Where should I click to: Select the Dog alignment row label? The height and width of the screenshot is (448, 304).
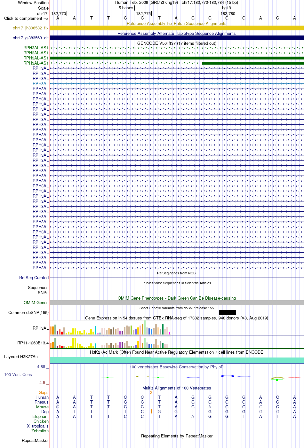[x=45, y=412]
